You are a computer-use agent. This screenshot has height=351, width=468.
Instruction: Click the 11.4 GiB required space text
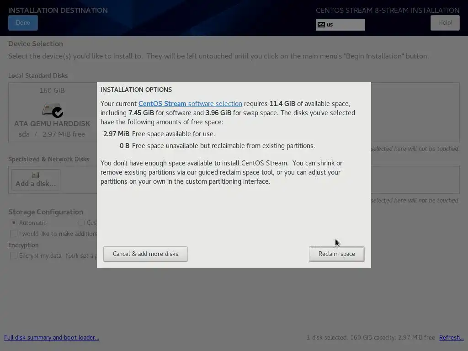click(282, 104)
